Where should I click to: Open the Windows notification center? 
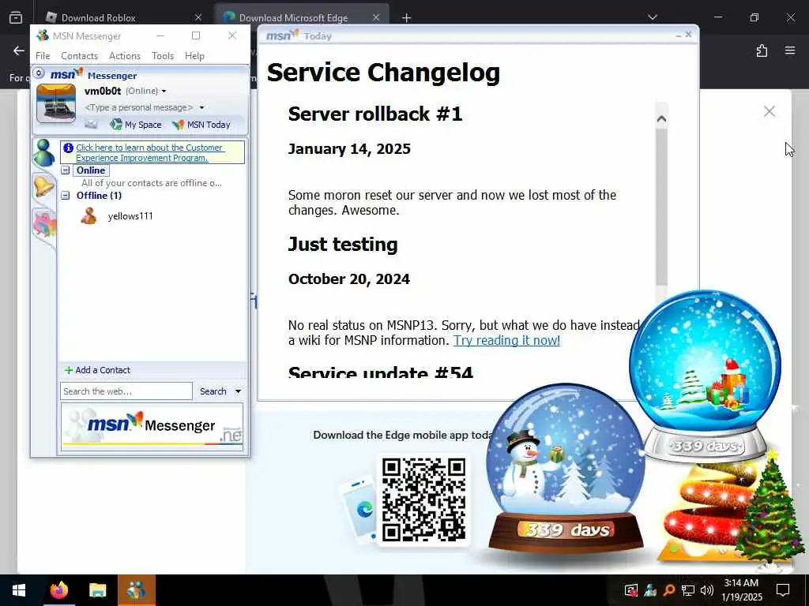coord(783,590)
